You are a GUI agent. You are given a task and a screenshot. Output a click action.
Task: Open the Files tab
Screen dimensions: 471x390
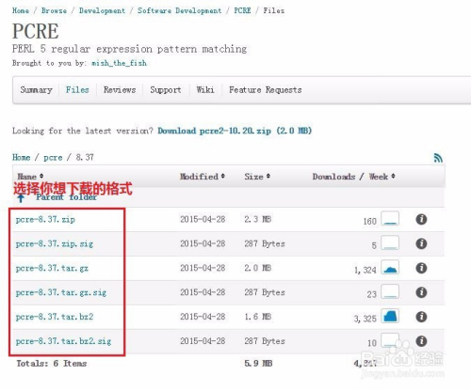(x=77, y=90)
